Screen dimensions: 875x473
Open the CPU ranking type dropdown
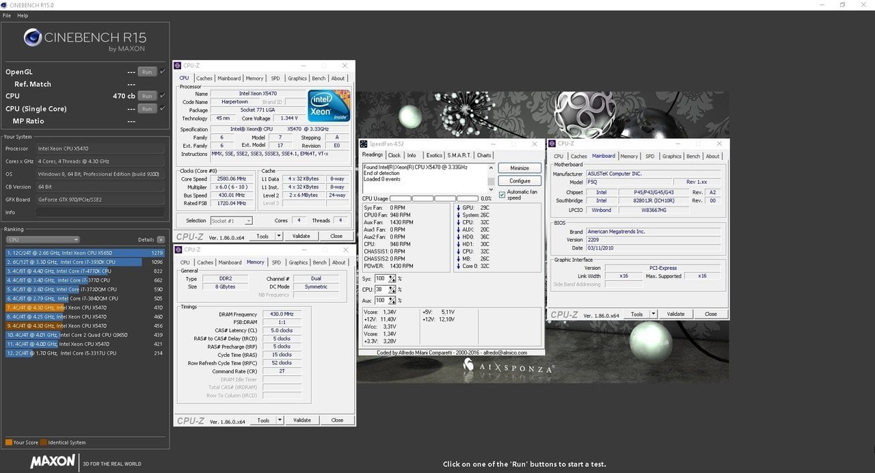click(x=42, y=240)
